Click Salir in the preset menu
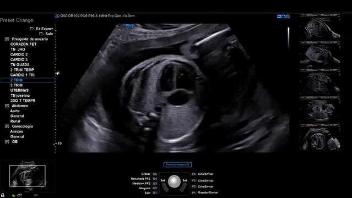Screen dimensions: 352x198 coord(49,34)
